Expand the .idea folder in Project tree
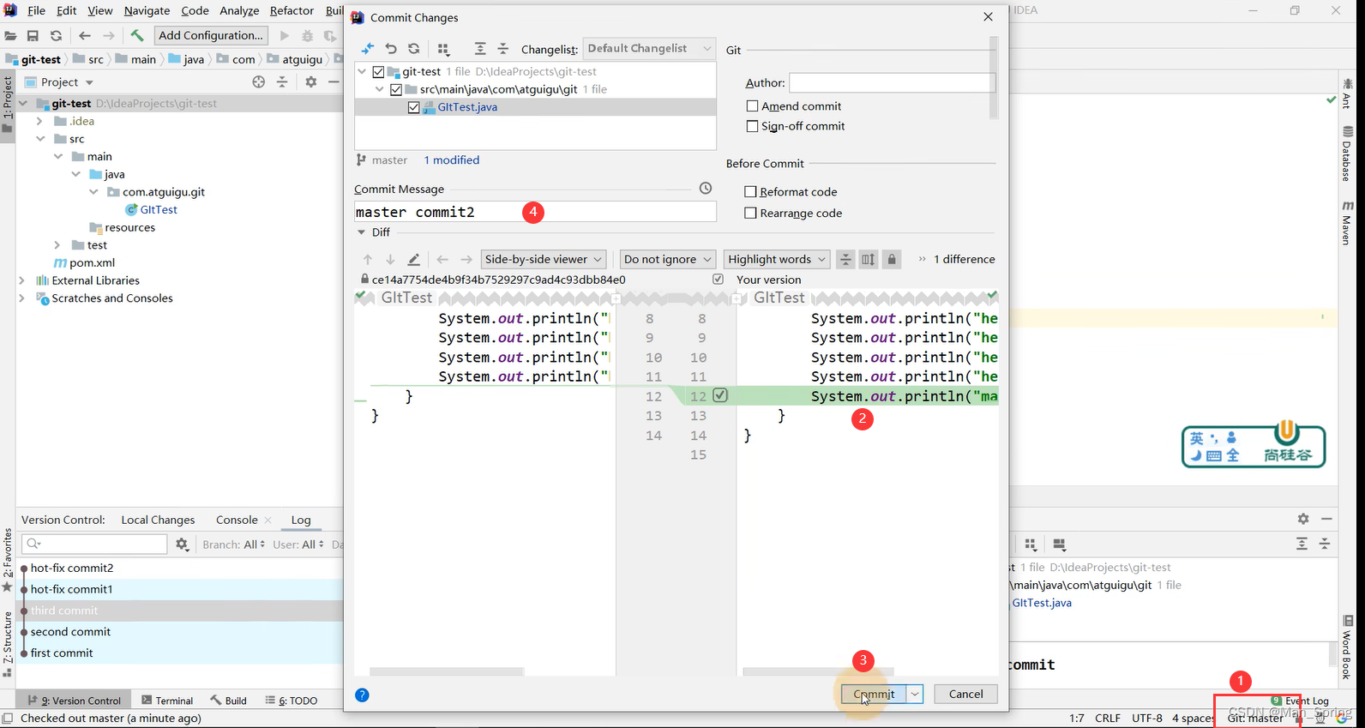This screenshot has width=1365, height=728. point(39,121)
